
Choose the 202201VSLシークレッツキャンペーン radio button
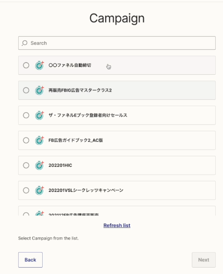(x=26, y=190)
